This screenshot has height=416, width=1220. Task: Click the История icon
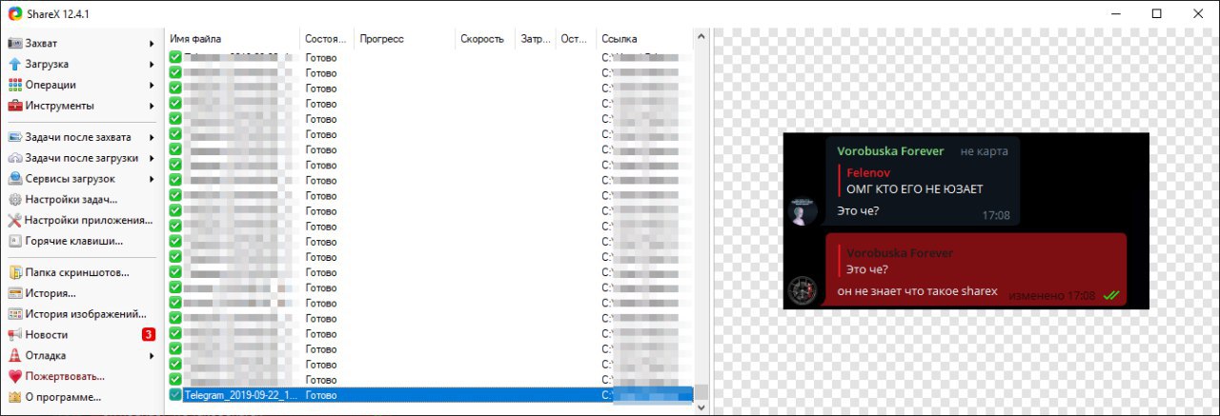[15, 293]
